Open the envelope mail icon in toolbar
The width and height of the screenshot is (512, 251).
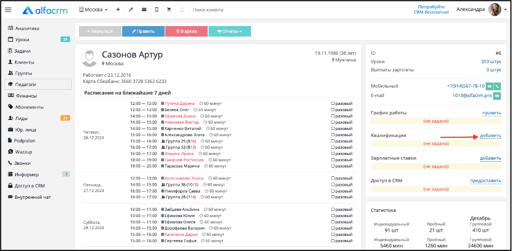tap(144, 10)
